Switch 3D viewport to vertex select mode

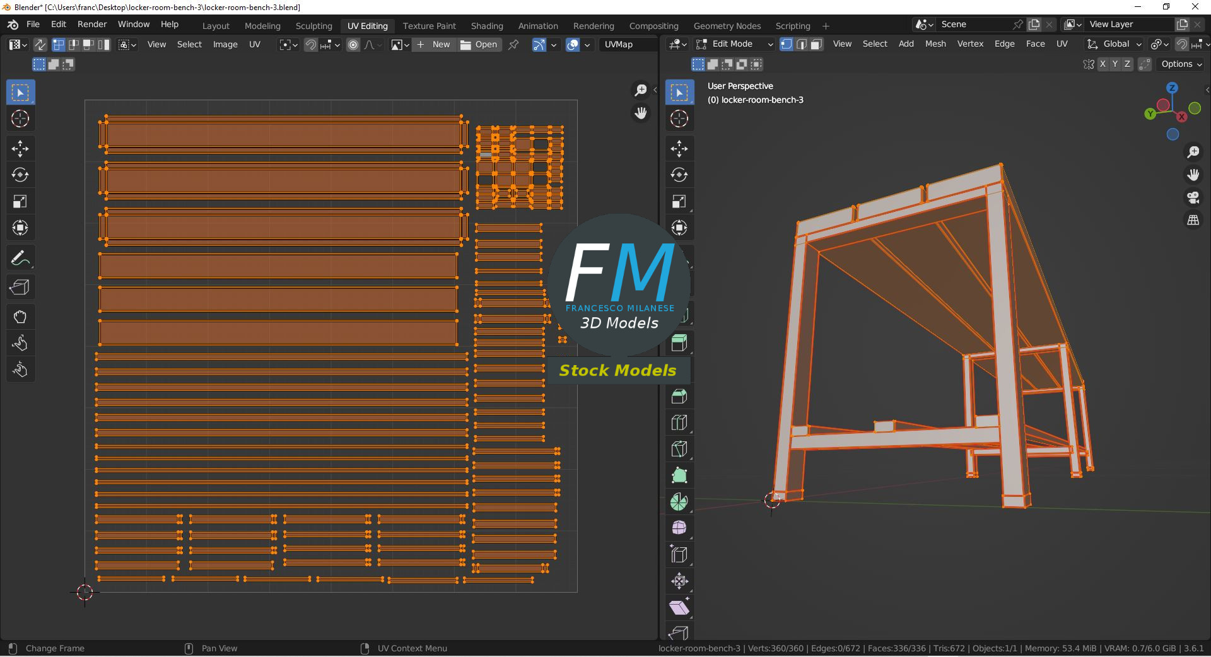787,44
